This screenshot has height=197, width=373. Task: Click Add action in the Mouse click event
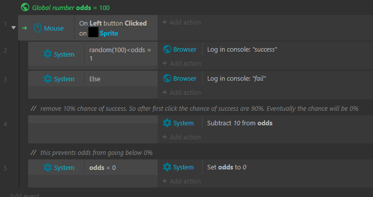tap(182, 22)
